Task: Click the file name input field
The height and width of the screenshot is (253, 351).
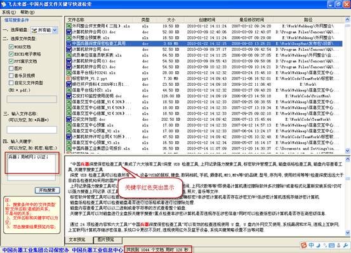Action: [32, 130]
